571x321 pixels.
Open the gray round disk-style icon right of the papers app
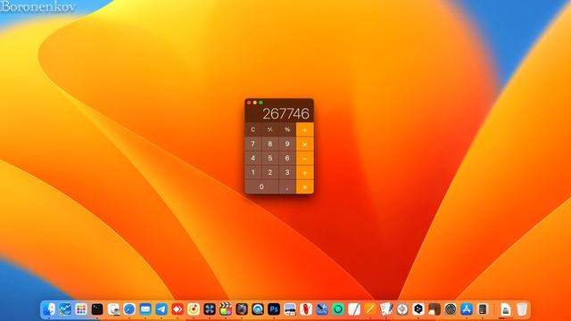402,309
